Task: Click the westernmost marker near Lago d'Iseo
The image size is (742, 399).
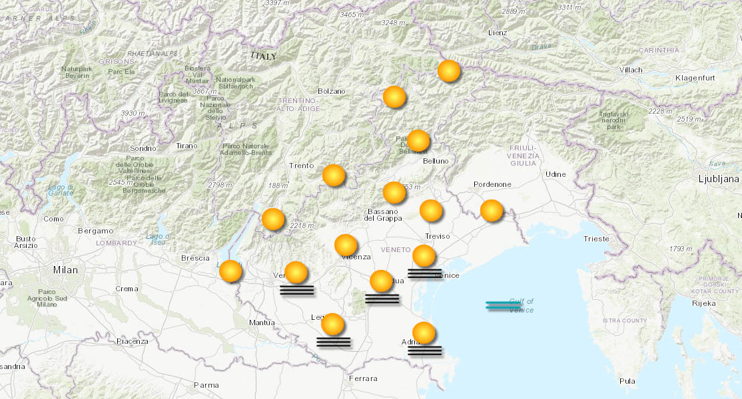Action: (x=230, y=273)
